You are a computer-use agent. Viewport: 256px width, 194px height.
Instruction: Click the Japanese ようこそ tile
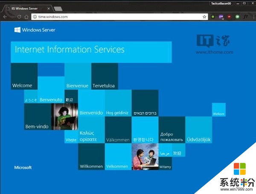31,96
